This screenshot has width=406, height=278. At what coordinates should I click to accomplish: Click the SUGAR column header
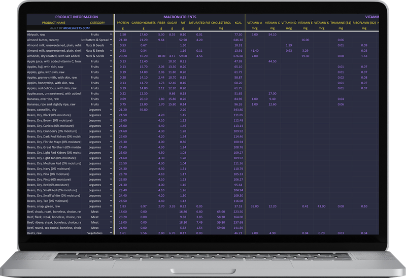coord(172,23)
